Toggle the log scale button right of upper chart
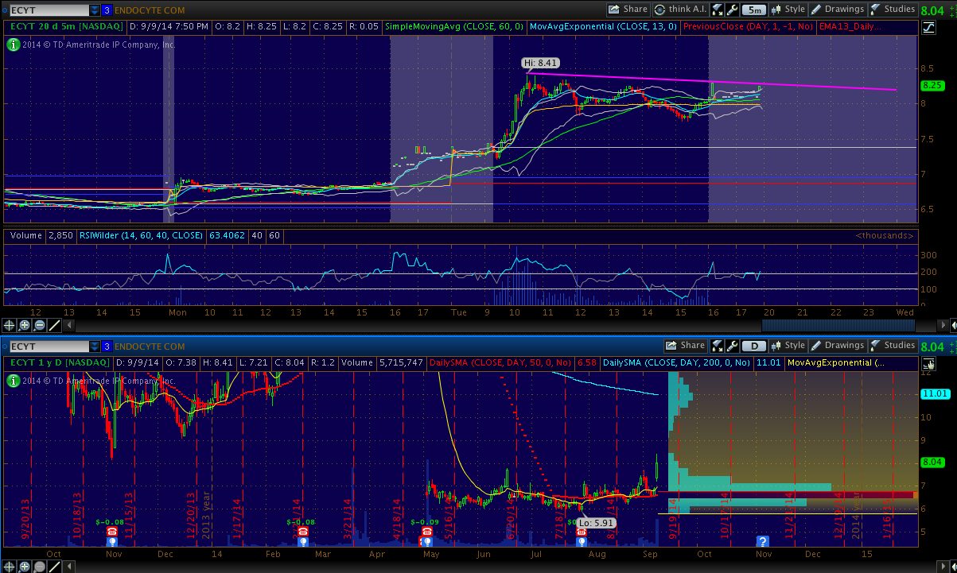Screen dimensions: 957x573 [x=928, y=28]
